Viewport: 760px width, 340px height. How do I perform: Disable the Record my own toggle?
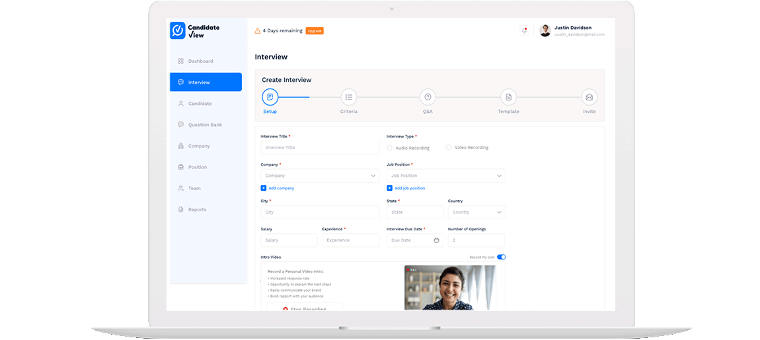tap(501, 257)
